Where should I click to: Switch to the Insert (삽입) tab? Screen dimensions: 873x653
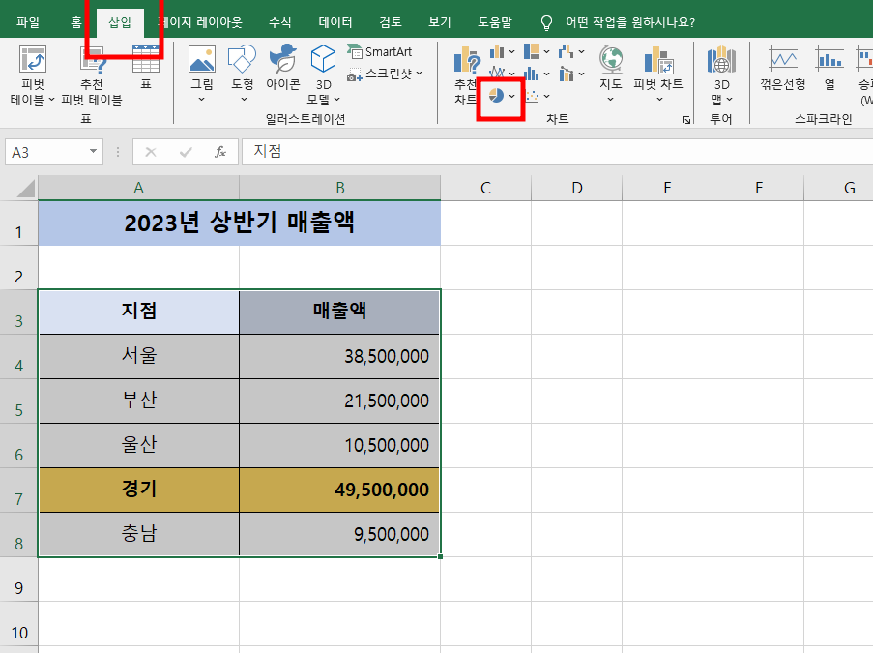click(120, 22)
